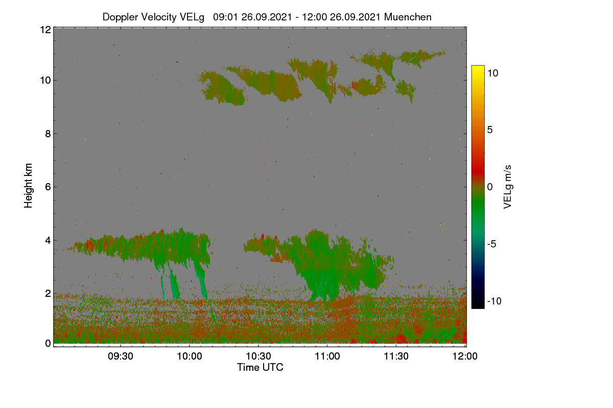This screenshot has height=408, width=613.
Task: Click the 10:30 time tick label
Action: point(258,356)
